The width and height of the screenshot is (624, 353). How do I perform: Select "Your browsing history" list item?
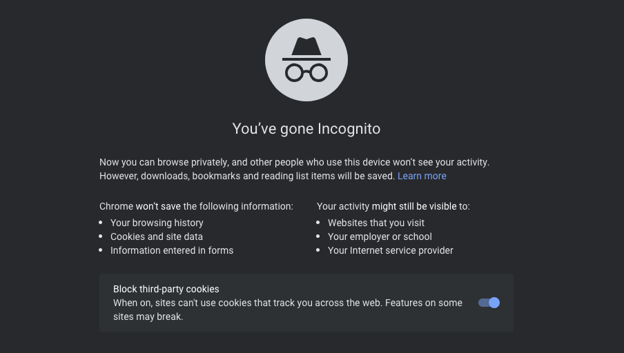coord(157,223)
